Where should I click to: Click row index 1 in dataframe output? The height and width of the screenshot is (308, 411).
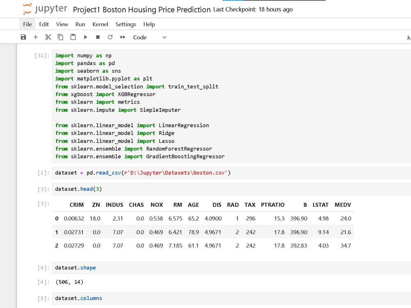pyautogui.click(x=57, y=232)
